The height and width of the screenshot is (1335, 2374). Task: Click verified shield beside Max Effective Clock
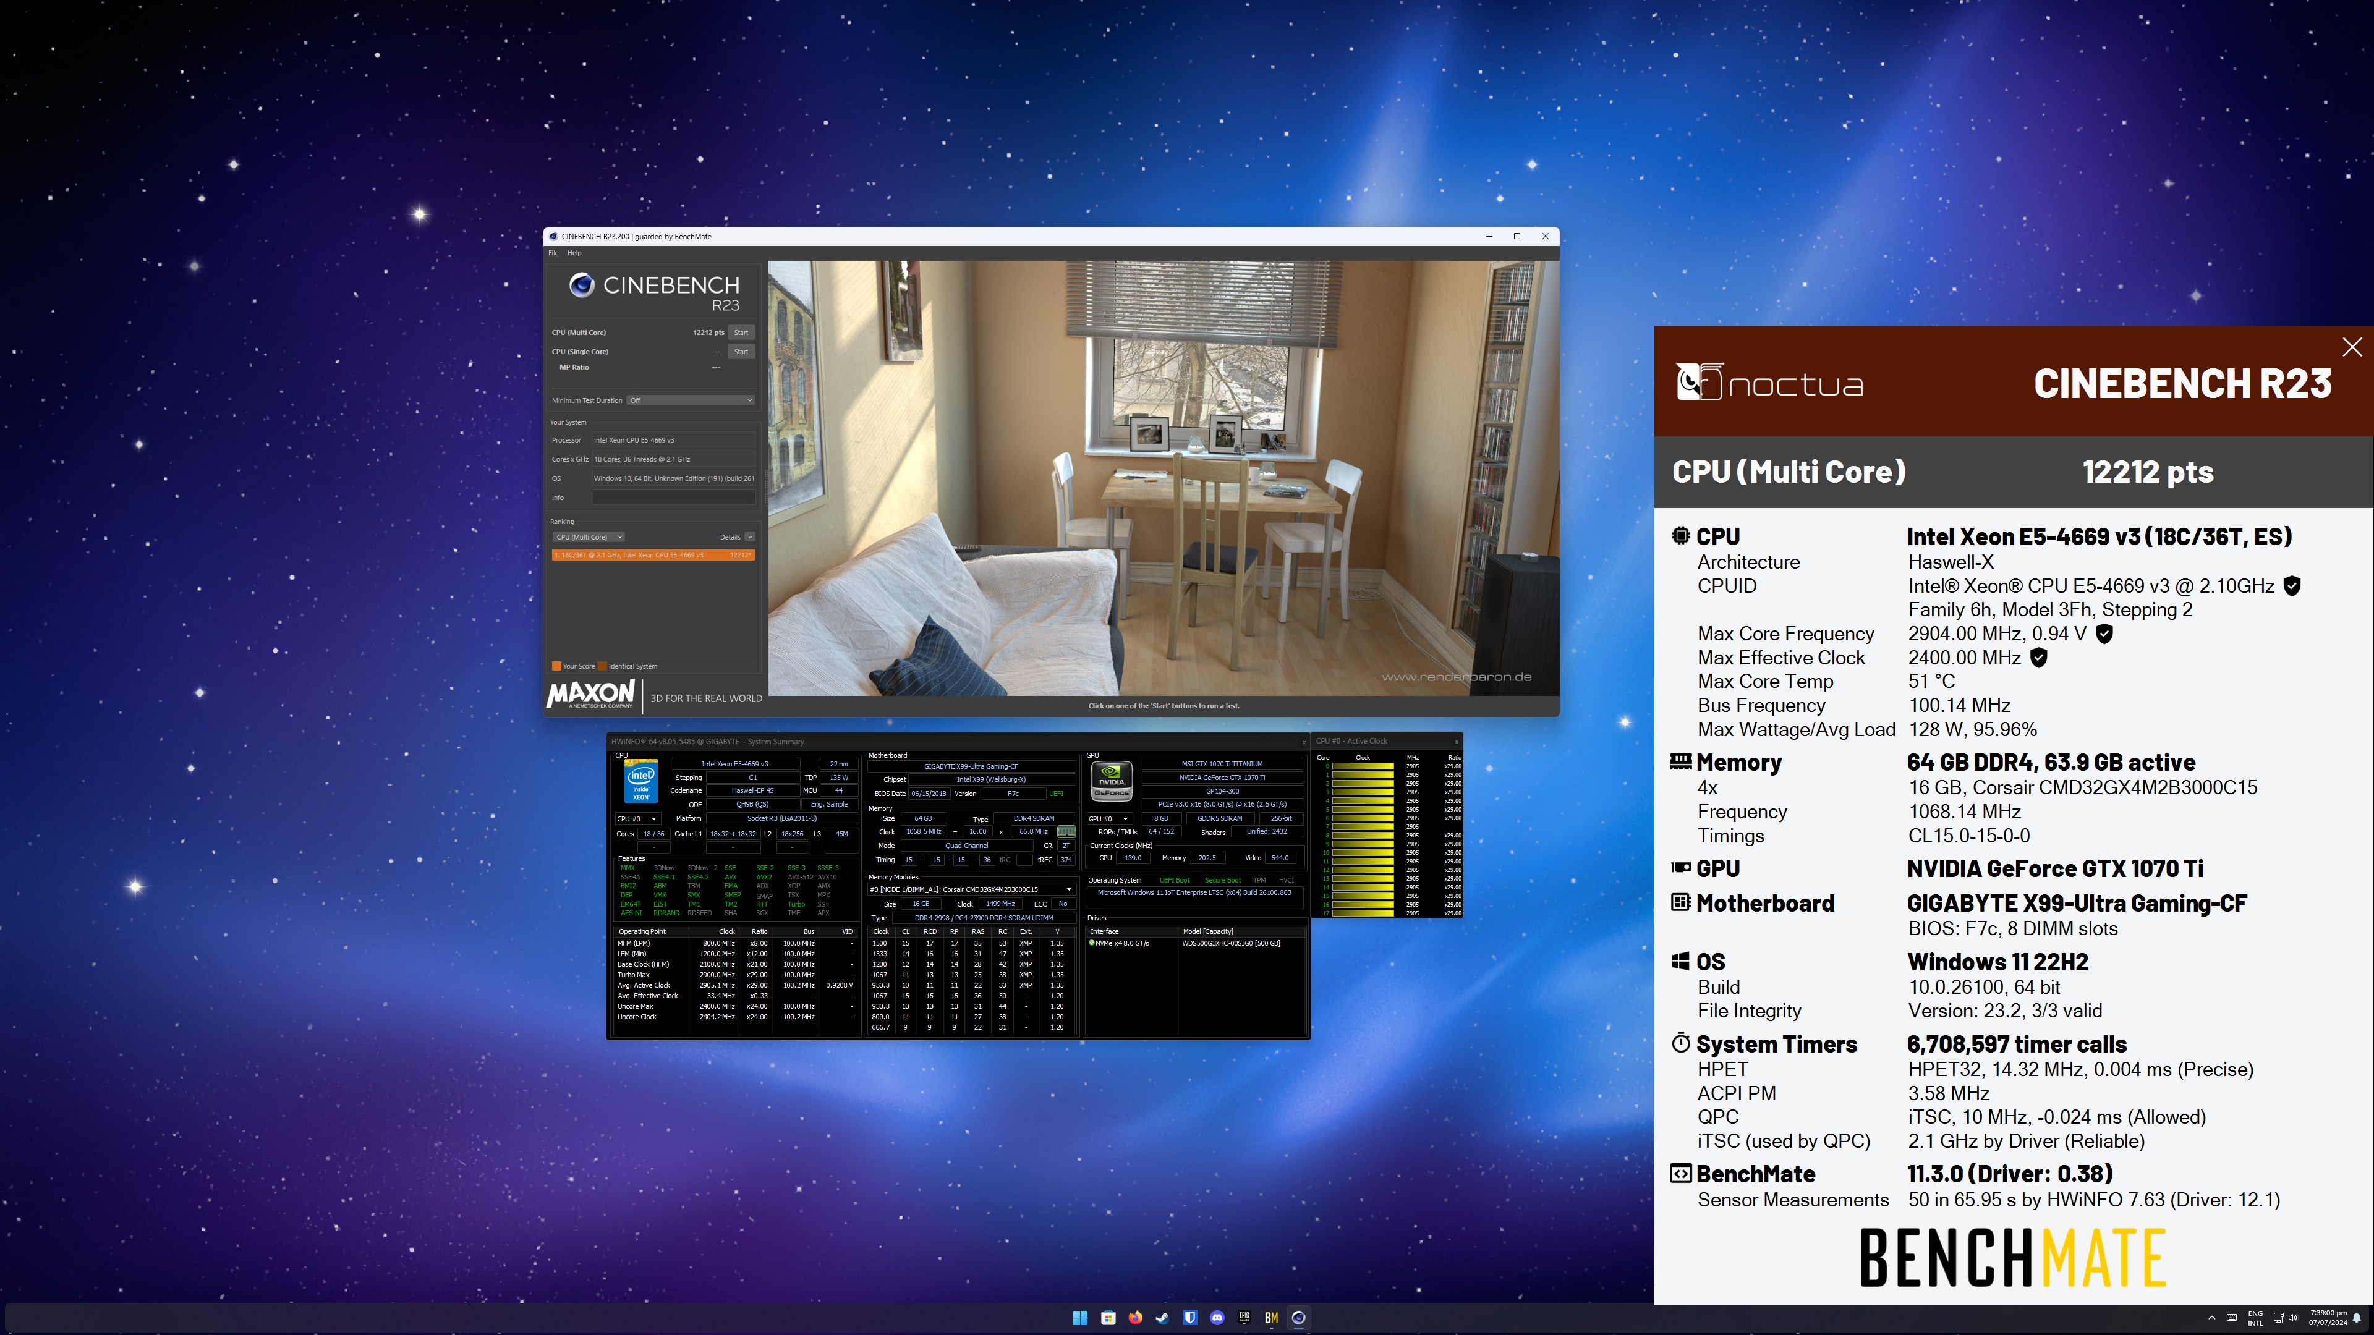(2038, 658)
